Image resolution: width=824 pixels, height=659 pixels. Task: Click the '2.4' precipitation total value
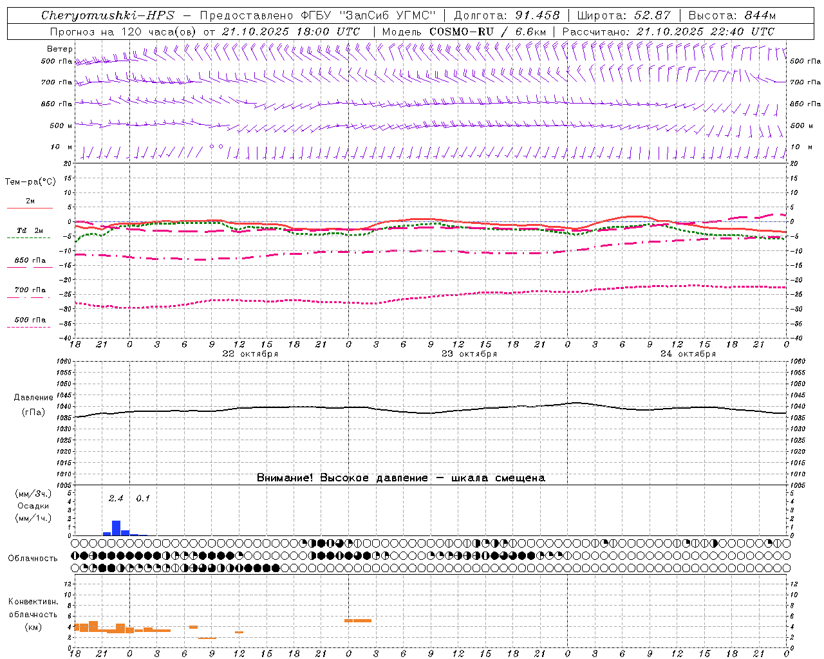pyautogui.click(x=116, y=498)
